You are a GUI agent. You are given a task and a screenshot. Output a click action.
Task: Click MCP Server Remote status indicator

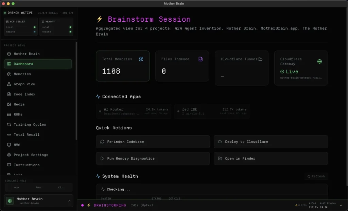(x=35, y=32)
